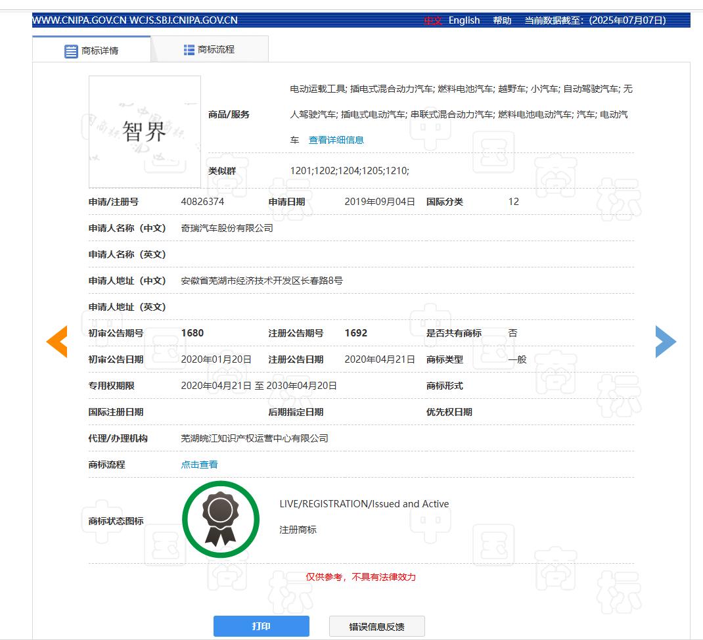Image resolution: width=703 pixels, height=640 pixels.
Task: Click application date 2019年09月04日
Action: [x=380, y=202]
